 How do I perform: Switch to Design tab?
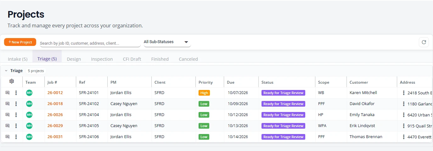pos(74,59)
